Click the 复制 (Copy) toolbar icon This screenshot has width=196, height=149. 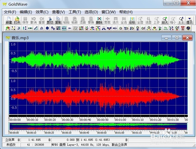(58, 20)
